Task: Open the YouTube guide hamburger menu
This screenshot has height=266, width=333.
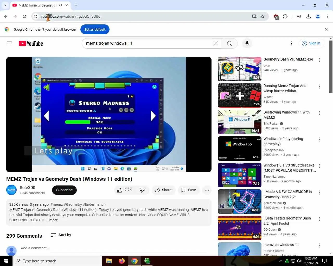Action: [x=9, y=43]
